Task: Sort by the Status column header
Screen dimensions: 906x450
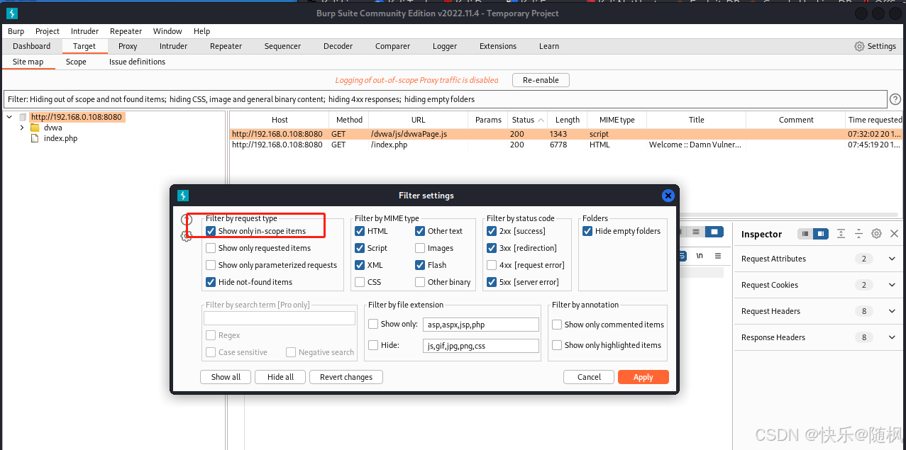Action: coord(528,120)
